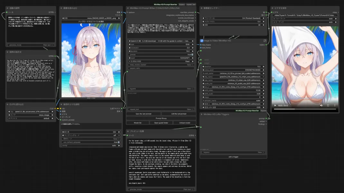Viewport: 344px width, 193px height.
Task: Click the add a trigger button
Action: click(233, 157)
